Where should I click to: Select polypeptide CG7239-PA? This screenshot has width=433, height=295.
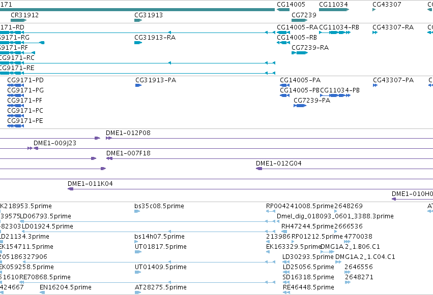[x=300, y=106]
